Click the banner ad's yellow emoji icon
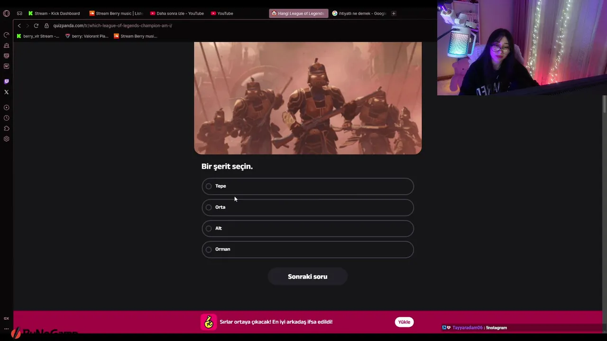 point(209,322)
